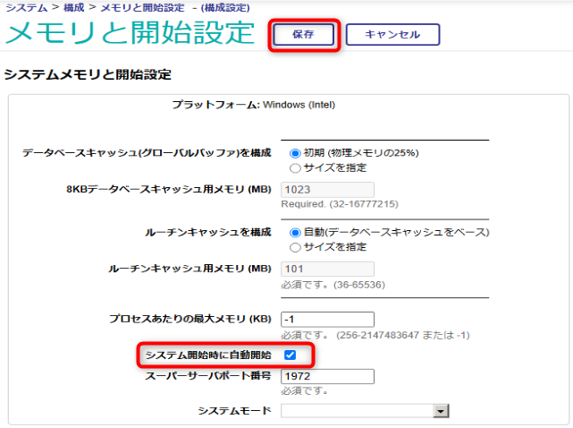The image size is (573, 428).
Task: Toggle the システム開始時に自動開始 checkbox
Action: [x=290, y=355]
